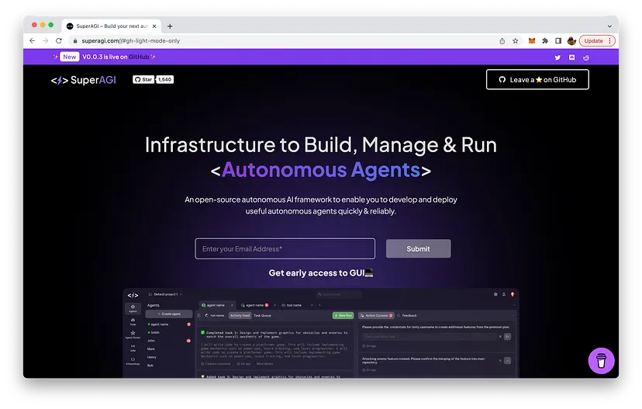Click the purple coffee cup floating button
This screenshot has height=409, width=642.
point(601,361)
